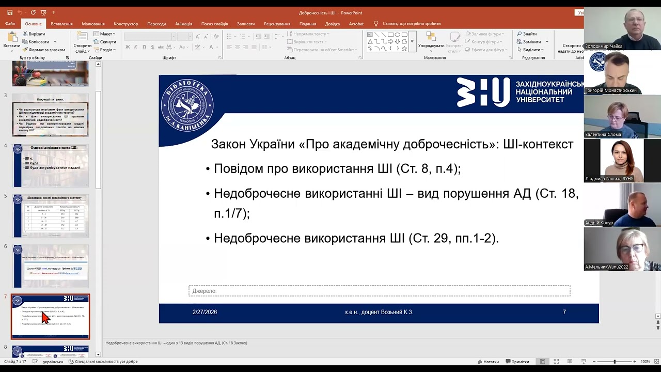
Task: Open the Файл menu
Action: click(10, 24)
